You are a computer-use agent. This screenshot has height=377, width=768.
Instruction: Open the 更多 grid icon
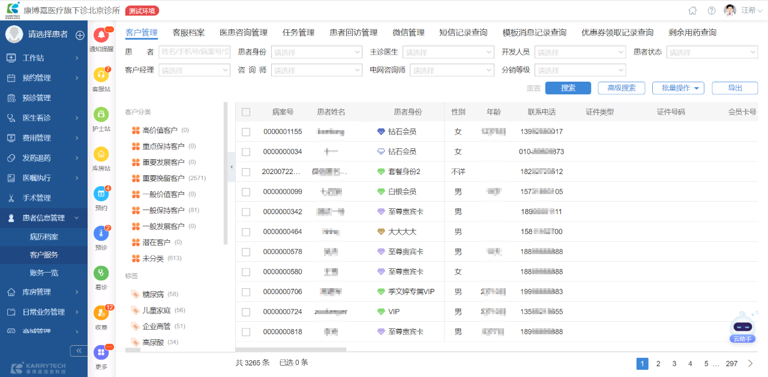[x=101, y=353]
